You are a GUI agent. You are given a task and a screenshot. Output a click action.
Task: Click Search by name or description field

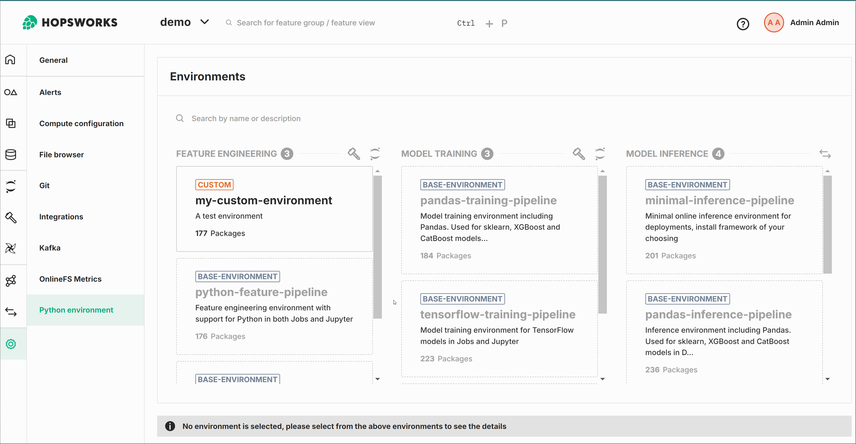(246, 119)
